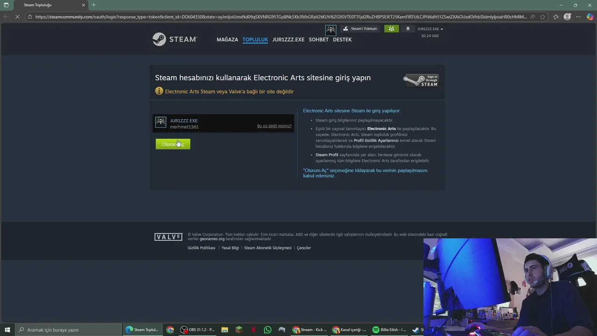597x336 pixels.
Task: Open the Windows Start menu
Action: (x=7, y=329)
